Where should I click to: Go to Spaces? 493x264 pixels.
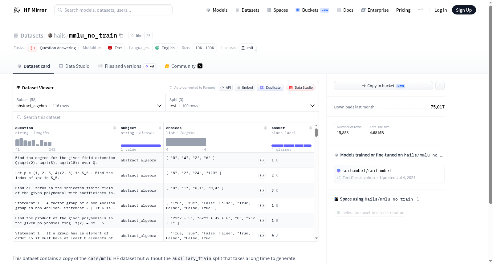coord(277,10)
